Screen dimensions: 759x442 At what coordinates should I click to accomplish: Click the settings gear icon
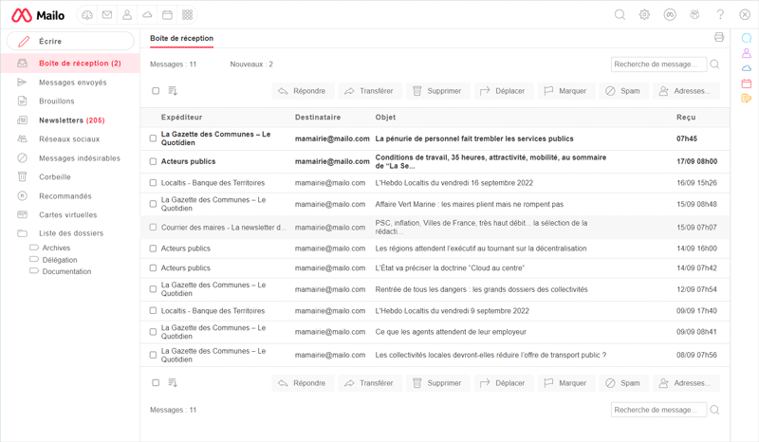coord(644,15)
